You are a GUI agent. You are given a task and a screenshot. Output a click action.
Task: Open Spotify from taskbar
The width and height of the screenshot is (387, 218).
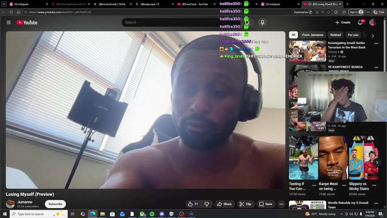point(152,214)
